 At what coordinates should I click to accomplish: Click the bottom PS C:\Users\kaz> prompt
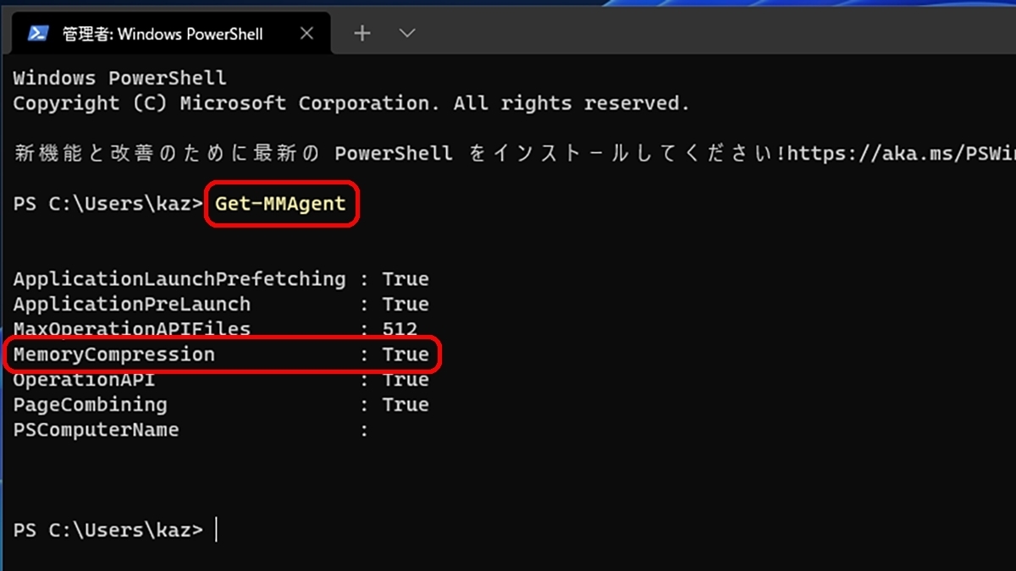coord(108,530)
